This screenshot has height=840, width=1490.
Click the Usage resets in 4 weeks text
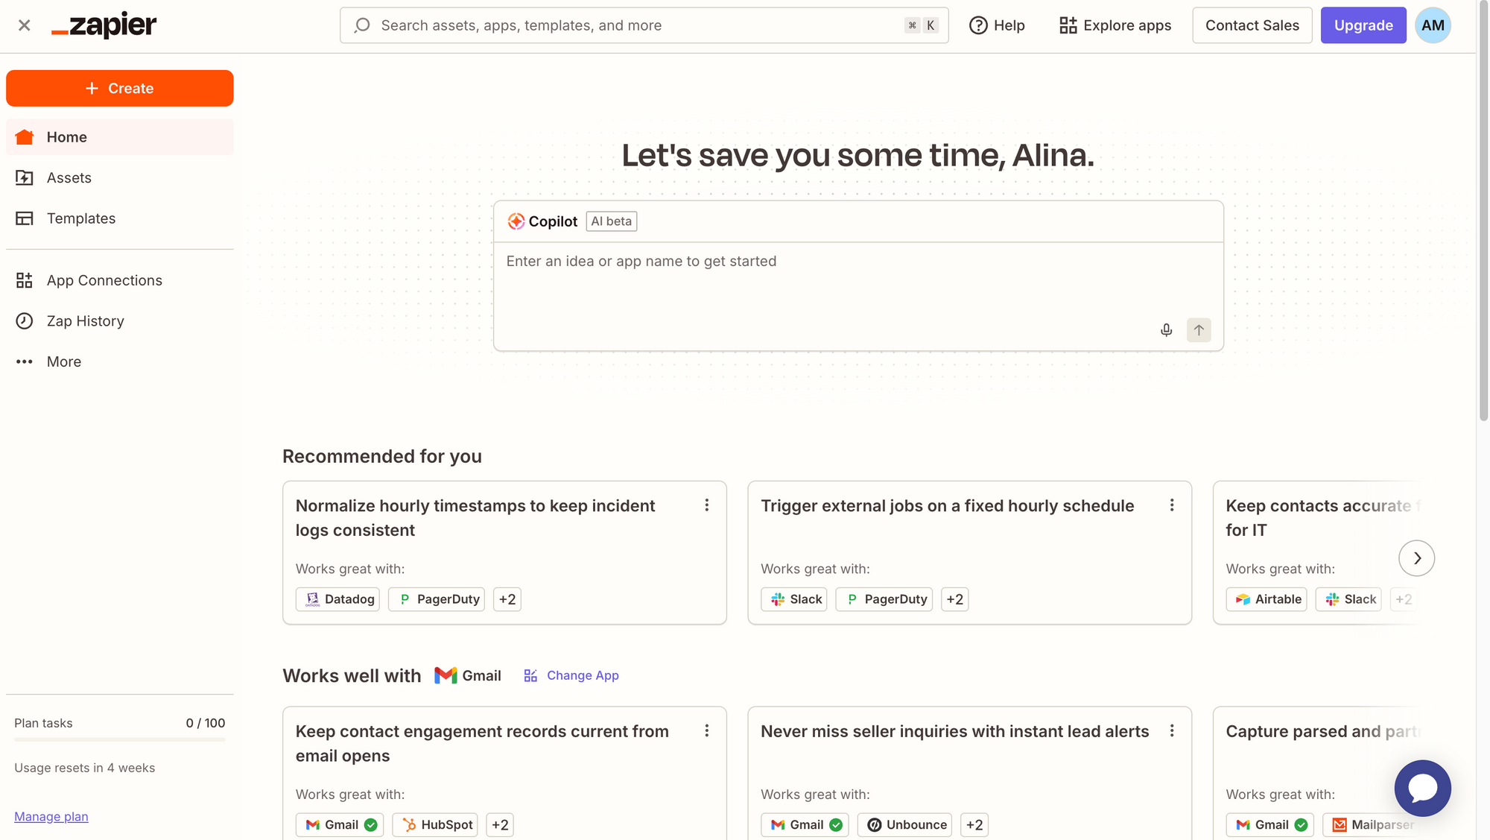85,768
